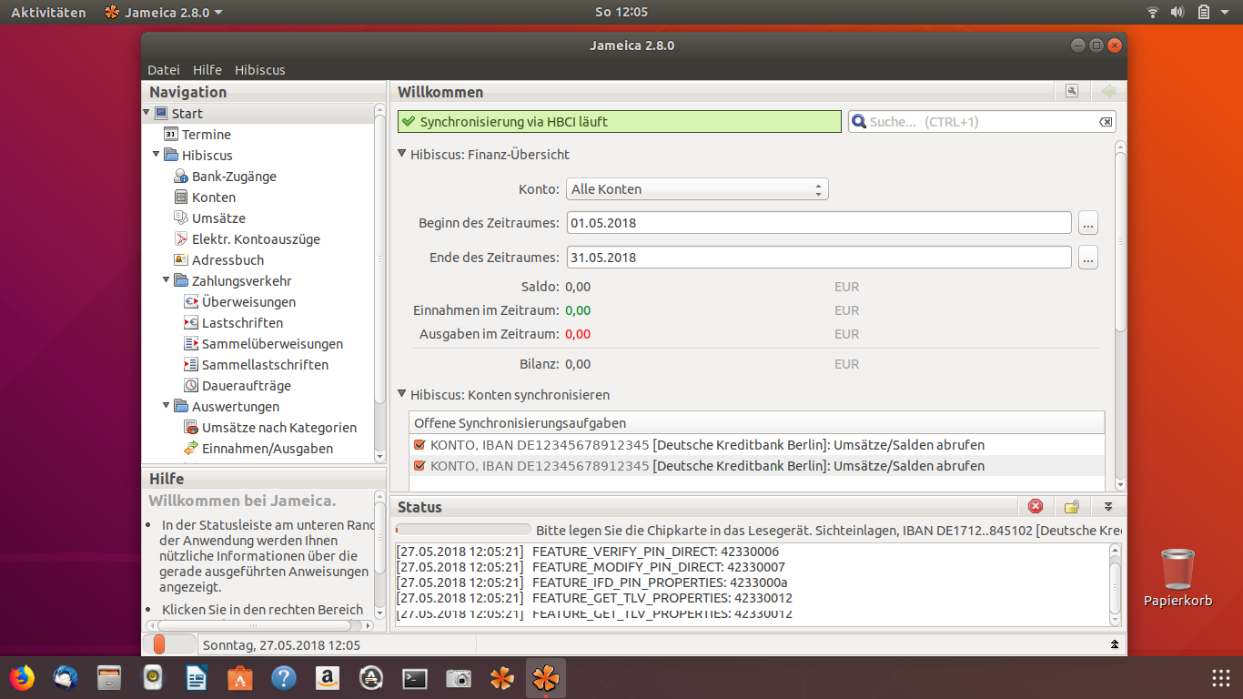Click the Navigation tree vertical scrollbar
Screen dimensions: 1243x699
[380, 282]
